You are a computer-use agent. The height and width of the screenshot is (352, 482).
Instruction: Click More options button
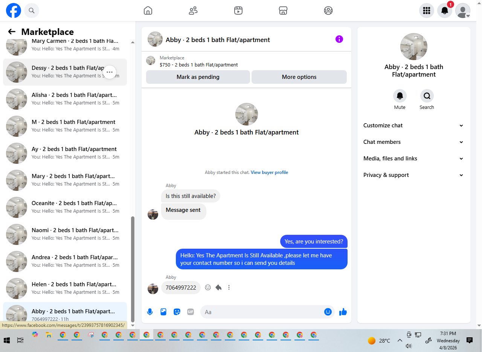[299, 77]
